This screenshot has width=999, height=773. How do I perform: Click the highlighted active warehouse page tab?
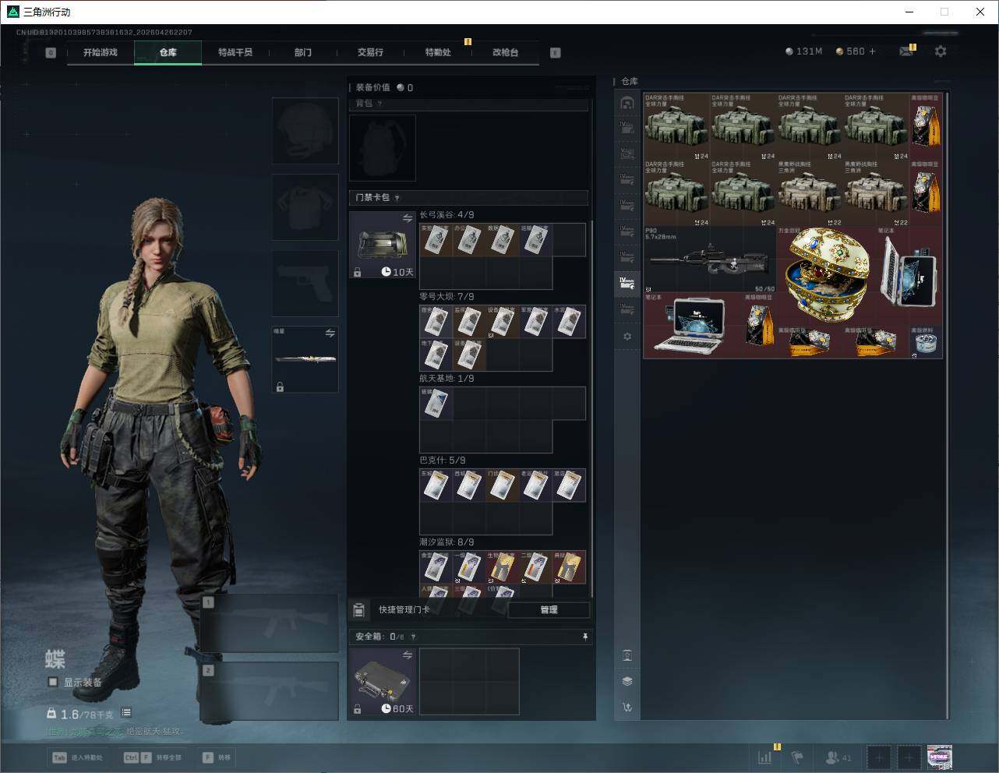[x=627, y=284]
